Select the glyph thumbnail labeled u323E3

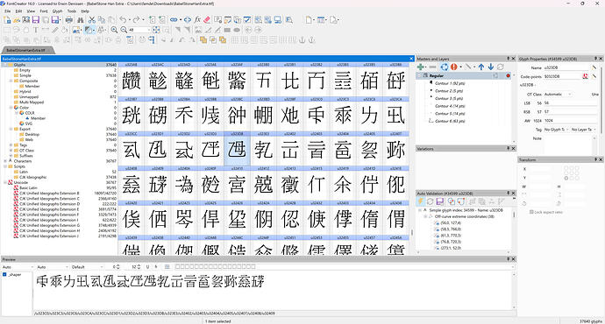point(263,150)
